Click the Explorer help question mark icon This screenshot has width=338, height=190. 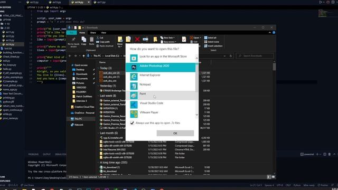[x=274, y=33]
